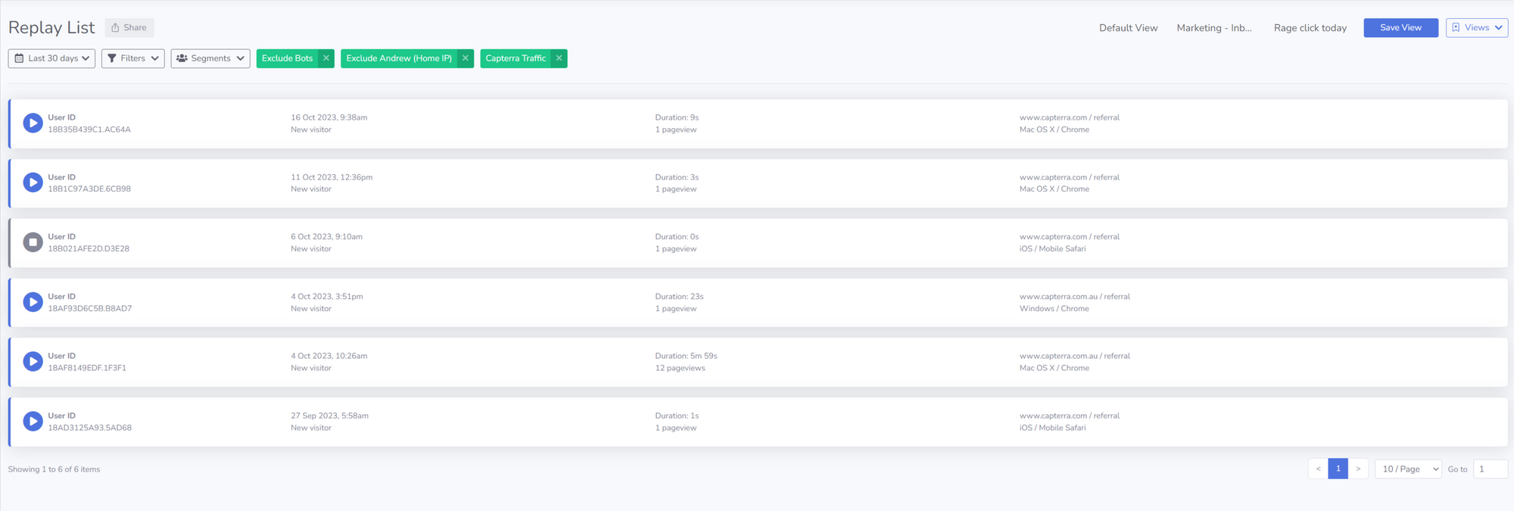Open the Views dropdown menu

tap(1476, 28)
